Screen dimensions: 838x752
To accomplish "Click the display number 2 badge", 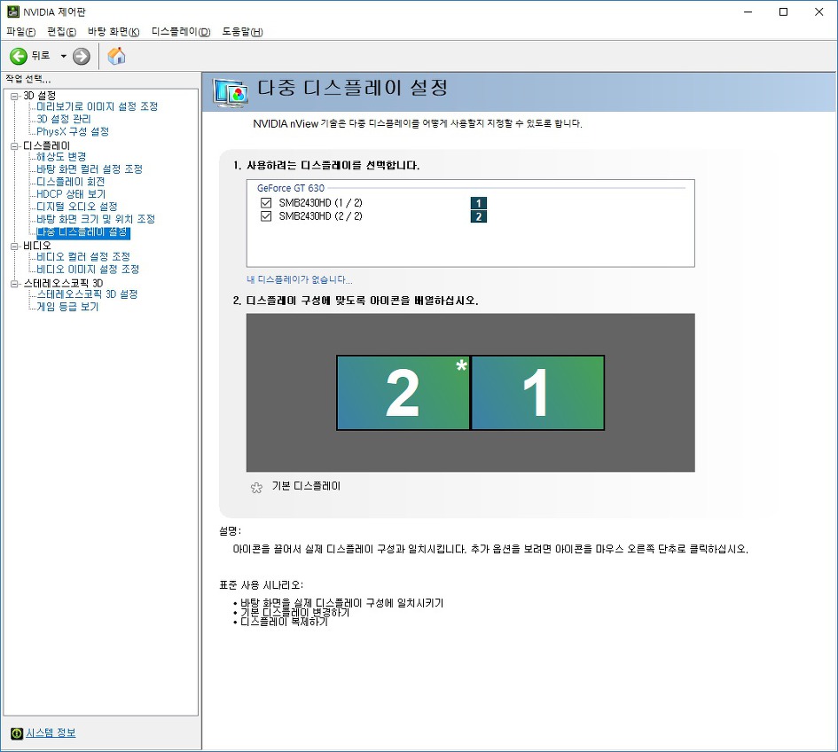I will coord(478,216).
